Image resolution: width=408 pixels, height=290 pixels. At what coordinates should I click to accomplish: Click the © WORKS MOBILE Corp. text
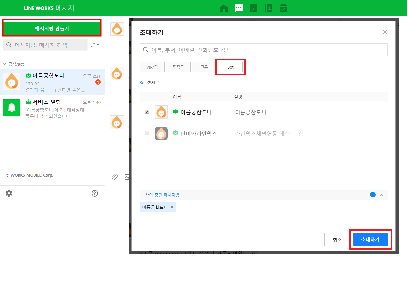pos(29,175)
